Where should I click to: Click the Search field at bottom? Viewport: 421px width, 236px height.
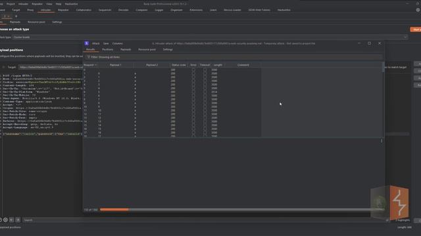click(x=205, y=220)
